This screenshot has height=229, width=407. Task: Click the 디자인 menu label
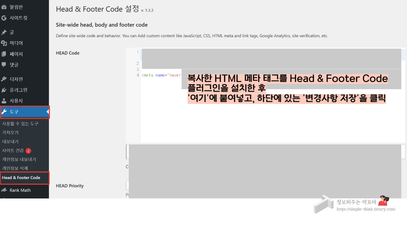click(16, 79)
